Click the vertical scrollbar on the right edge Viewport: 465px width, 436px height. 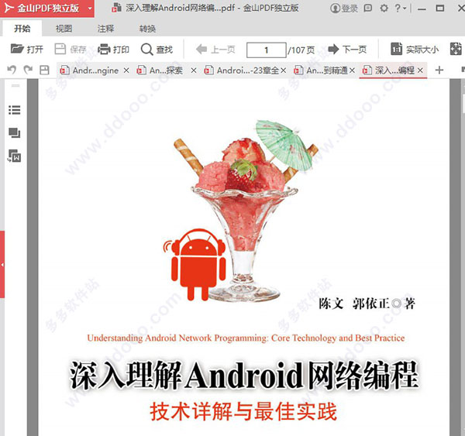click(x=463, y=104)
